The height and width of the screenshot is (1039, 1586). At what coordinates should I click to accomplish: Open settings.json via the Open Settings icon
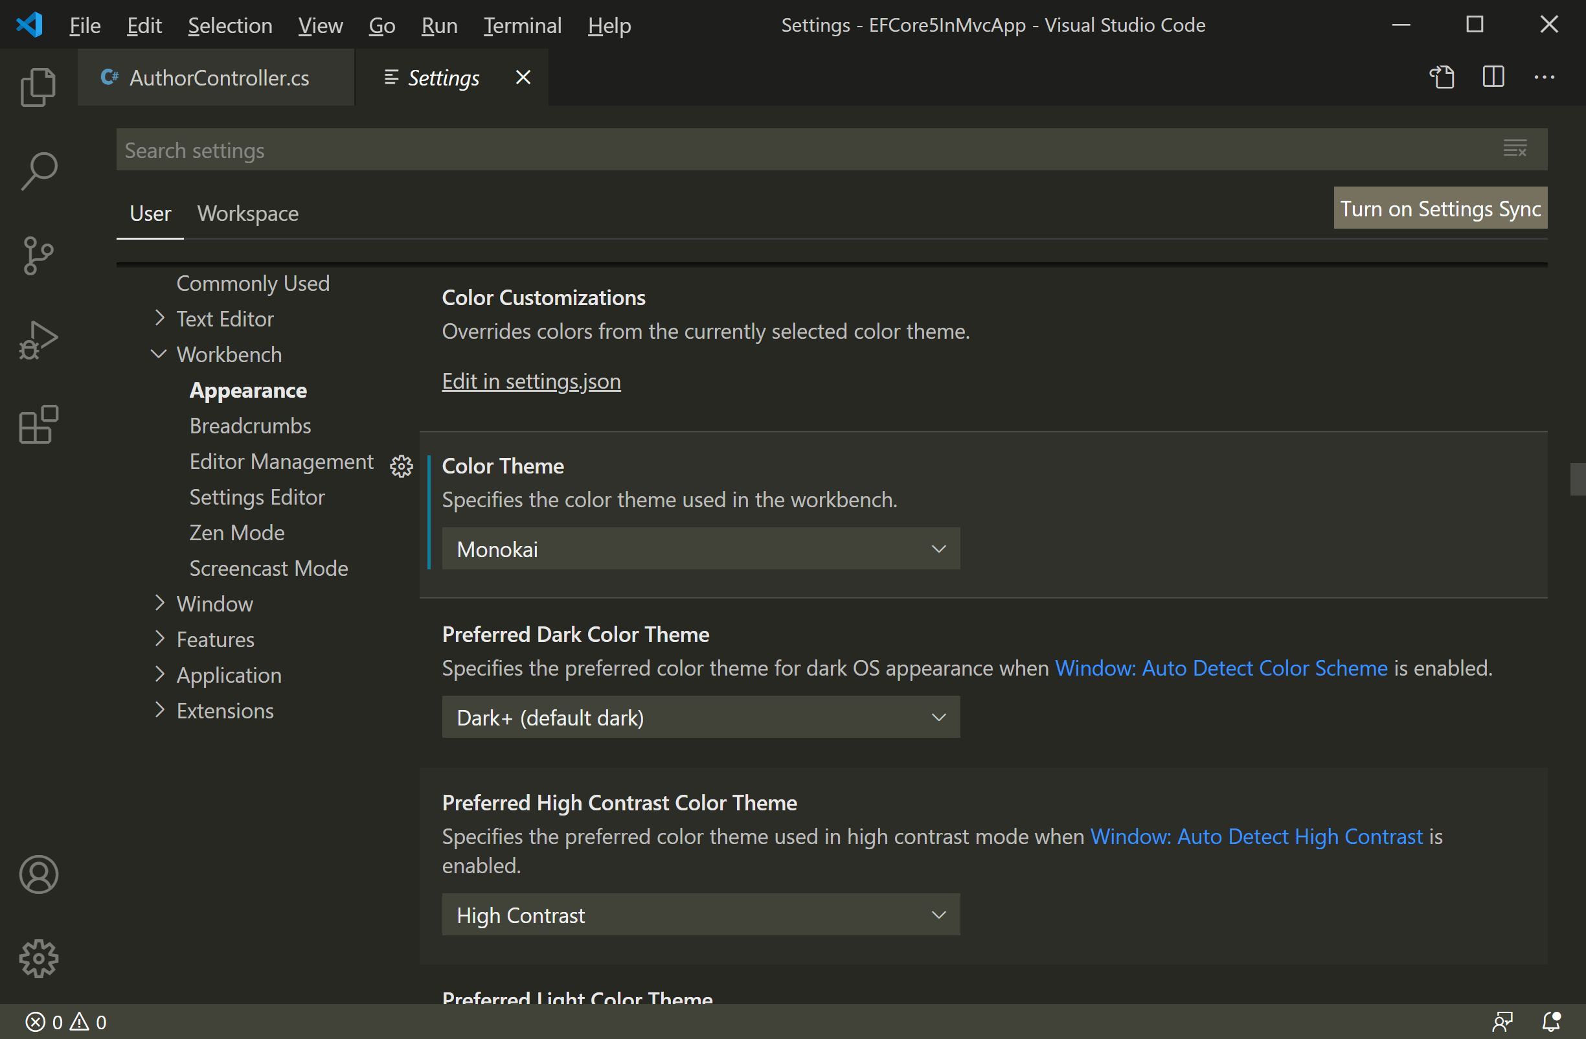click(x=1442, y=76)
